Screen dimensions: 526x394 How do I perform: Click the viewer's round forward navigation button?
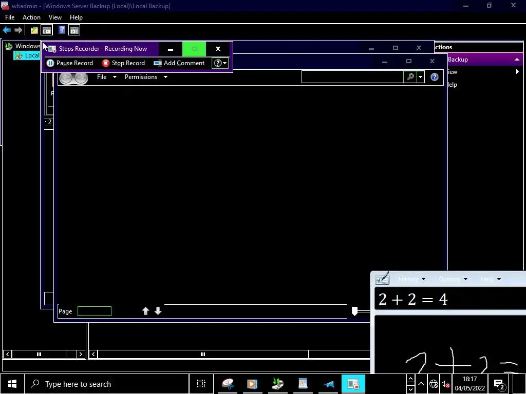click(81, 77)
